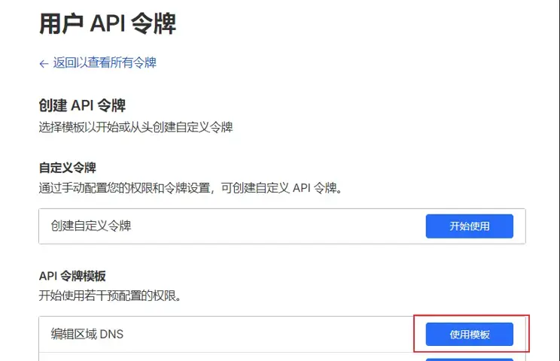Click 使用模板 for 编辑区域 DNS
This screenshot has width=560, height=361.
pos(470,335)
